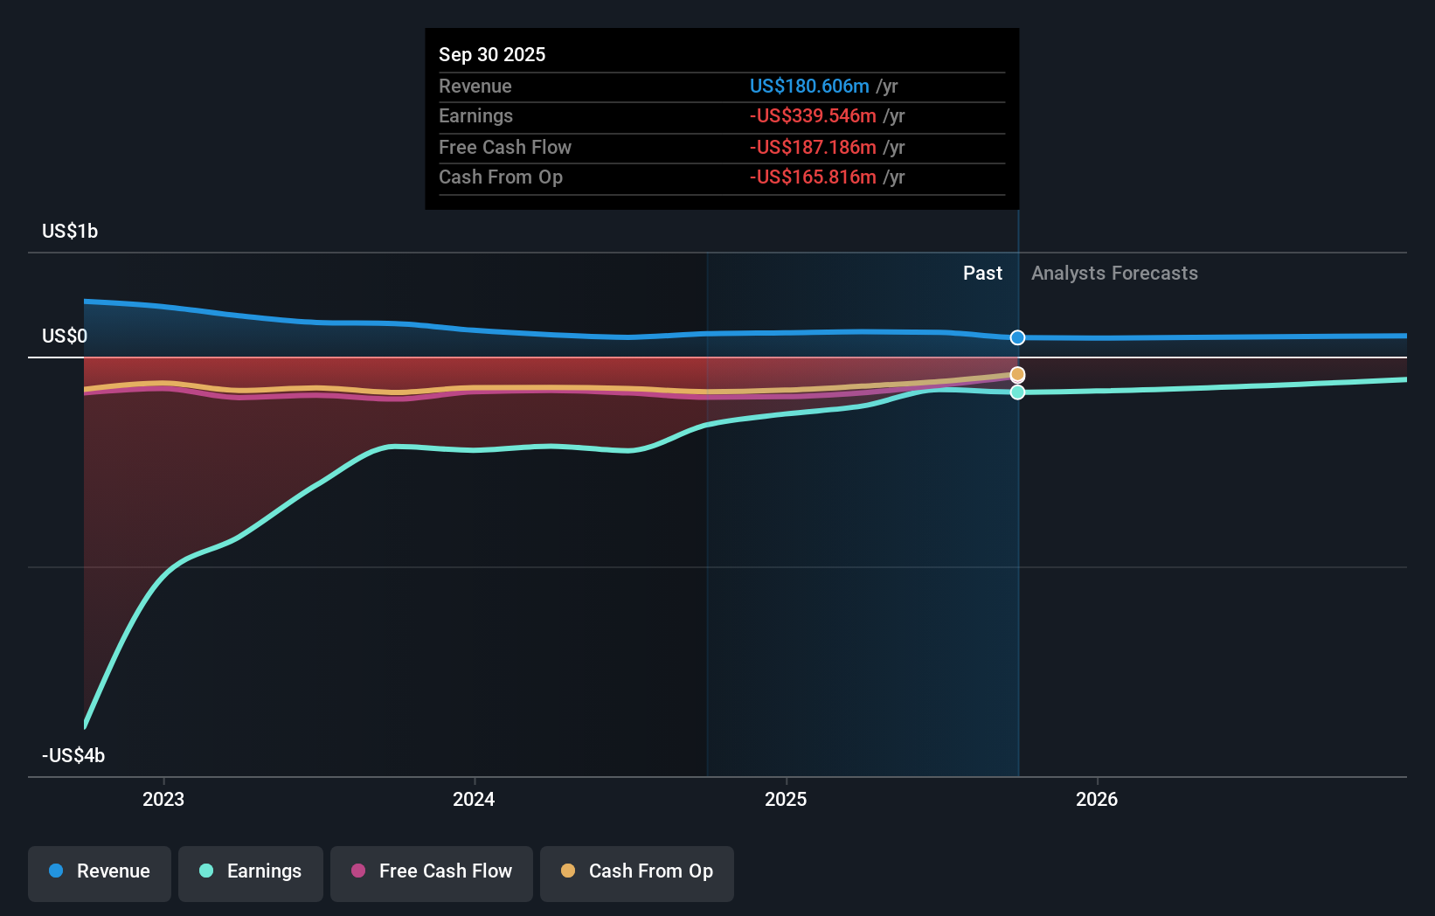Click the Sep 30 2025 tooltip date
The image size is (1435, 916).
pos(492,54)
